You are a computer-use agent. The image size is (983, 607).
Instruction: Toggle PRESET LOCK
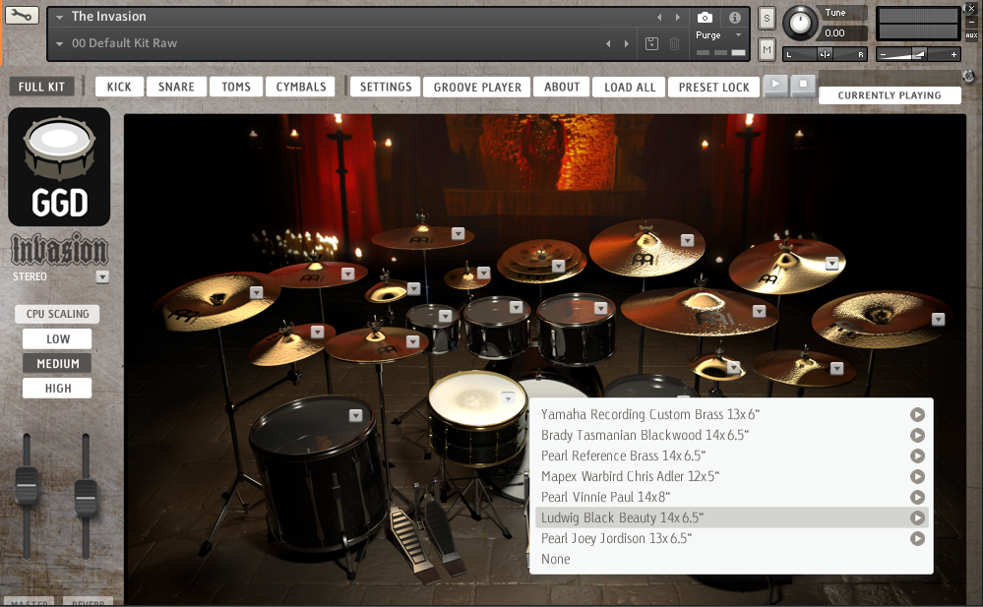[713, 88]
